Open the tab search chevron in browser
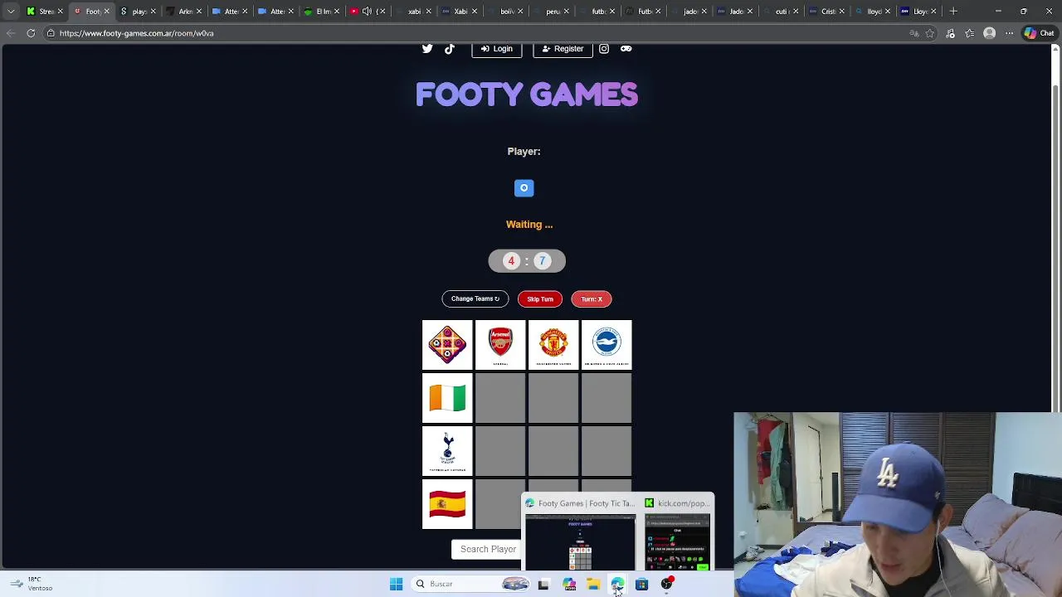The image size is (1062, 597). pos(11,12)
